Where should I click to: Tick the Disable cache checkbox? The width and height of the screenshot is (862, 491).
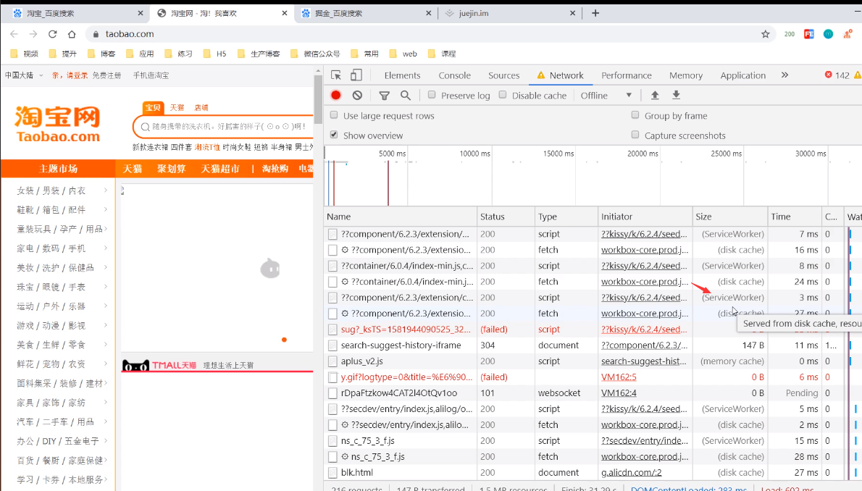coord(503,95)
